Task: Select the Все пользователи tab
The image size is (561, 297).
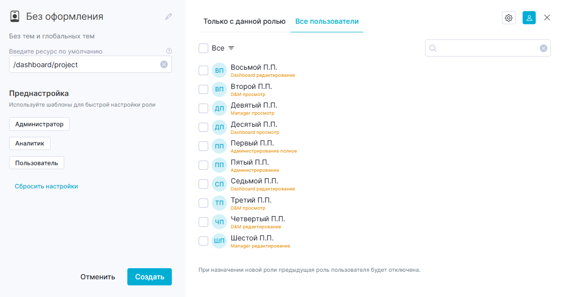Action: pos(326,21)
